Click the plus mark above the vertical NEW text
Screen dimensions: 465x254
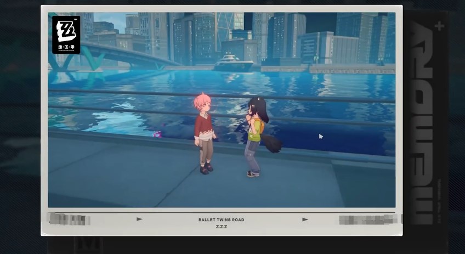[439, 26]
